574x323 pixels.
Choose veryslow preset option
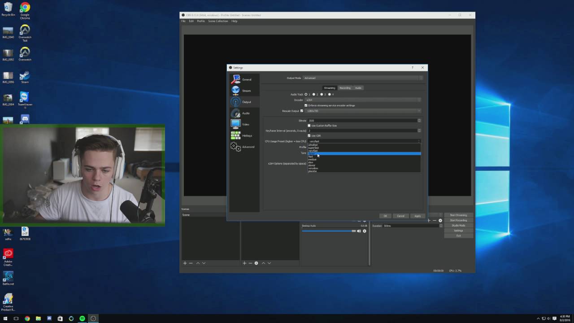click(x=364, y=168)
